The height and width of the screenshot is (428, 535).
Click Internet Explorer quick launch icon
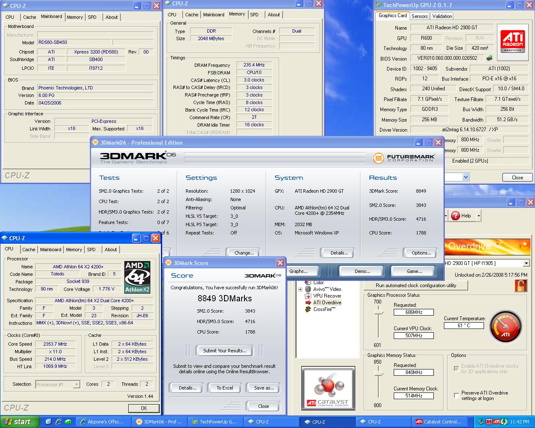(x=58, y=422)
